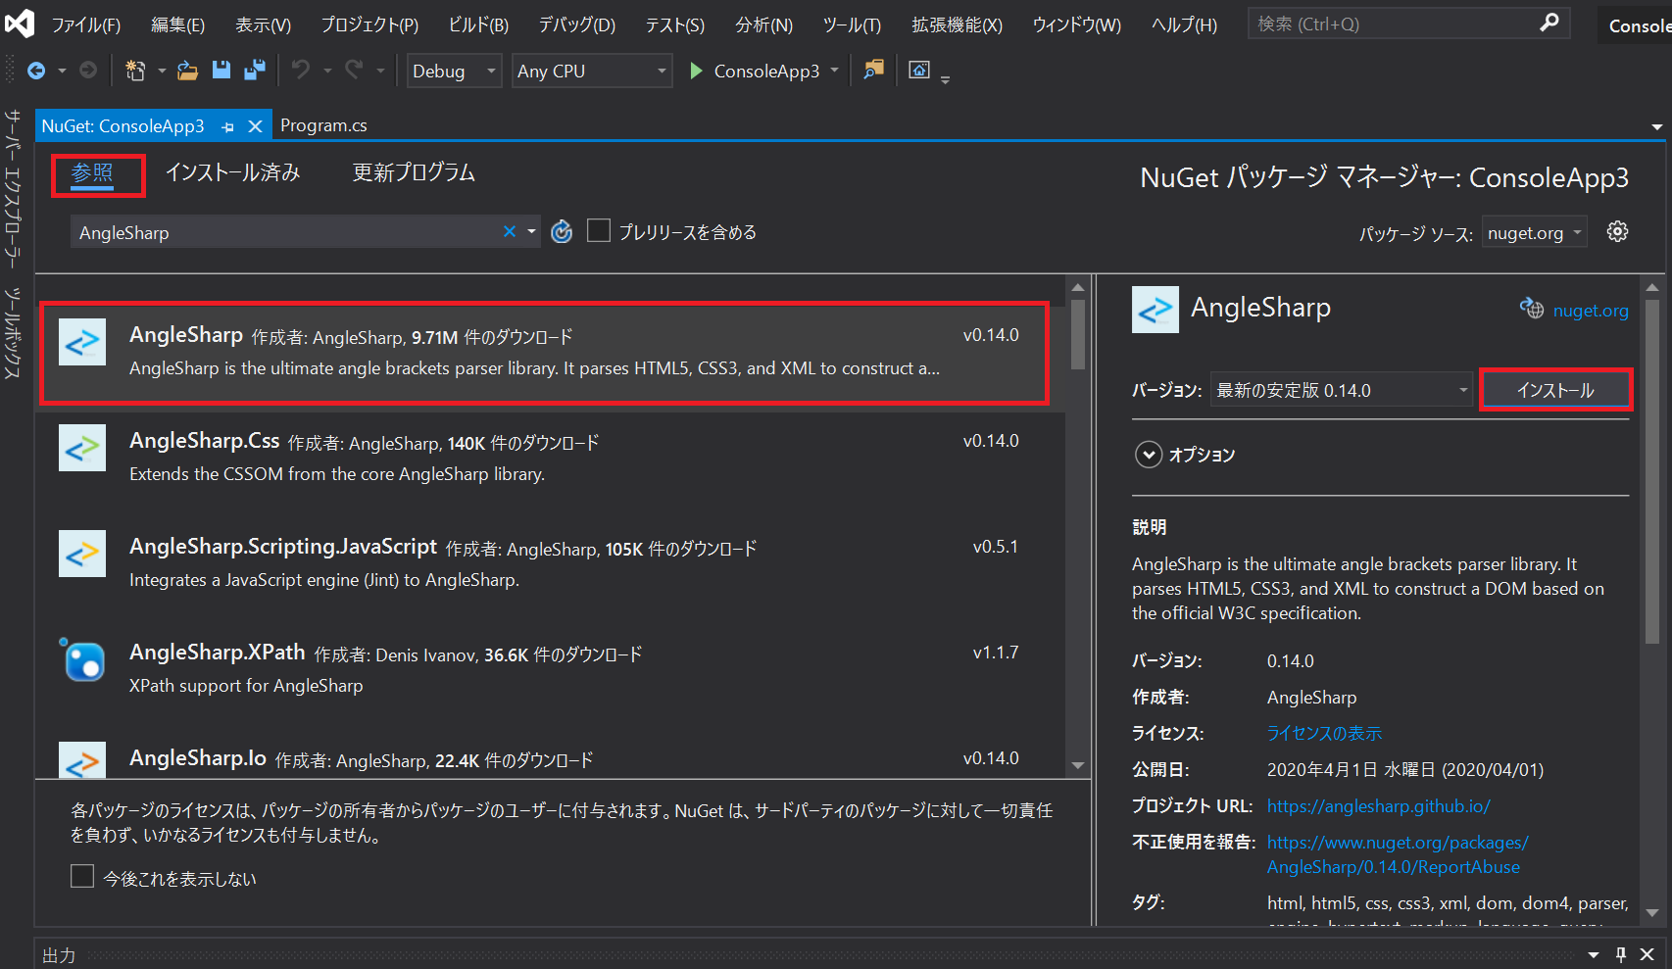The image size is (1672, 969).
Task: Pin the NuGet: ConsoleApp3 tab
Action: pos(227,126)
